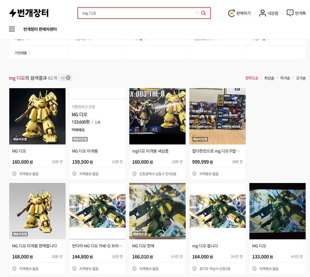Open the hamburger category menu

coord(12,29)
